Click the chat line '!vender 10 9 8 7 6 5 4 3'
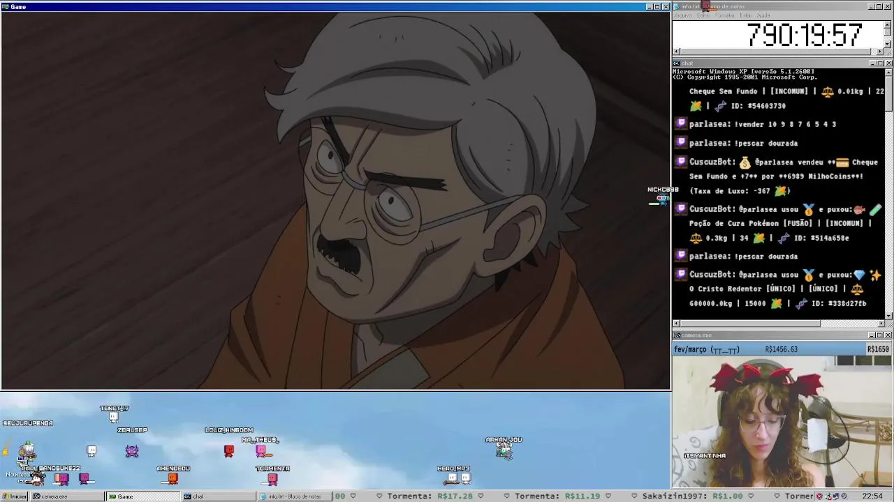The width and height of the screenshot is (894, 502). [x=763, y=124]
